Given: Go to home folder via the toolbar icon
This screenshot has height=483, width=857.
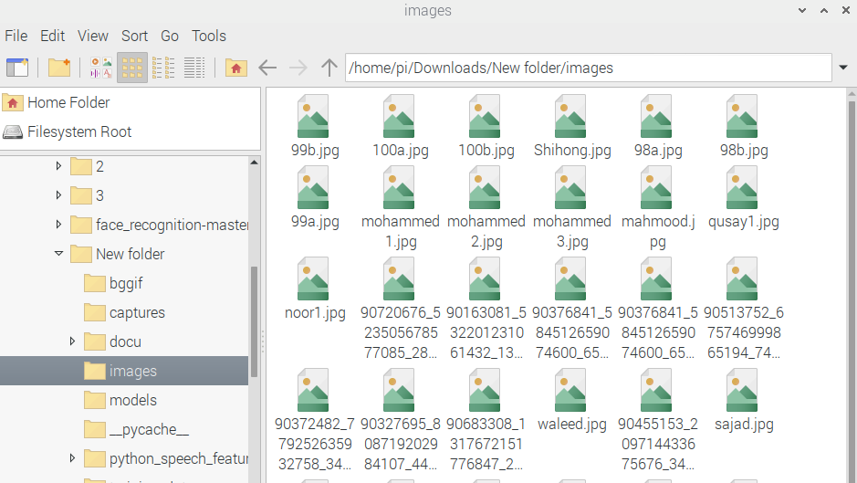Looking at the screenshot, I should point(235,68).
